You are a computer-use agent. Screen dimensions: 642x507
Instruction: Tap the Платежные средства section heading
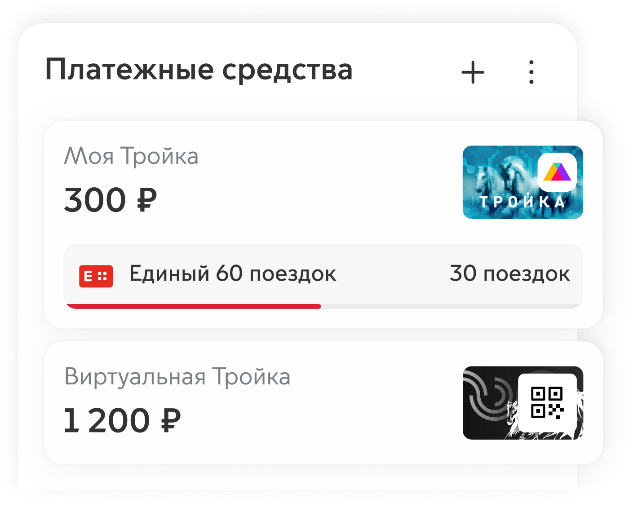point(199,70)
